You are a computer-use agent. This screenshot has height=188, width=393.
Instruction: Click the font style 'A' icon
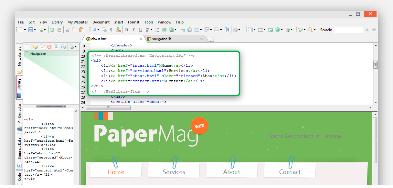[94, 30]
